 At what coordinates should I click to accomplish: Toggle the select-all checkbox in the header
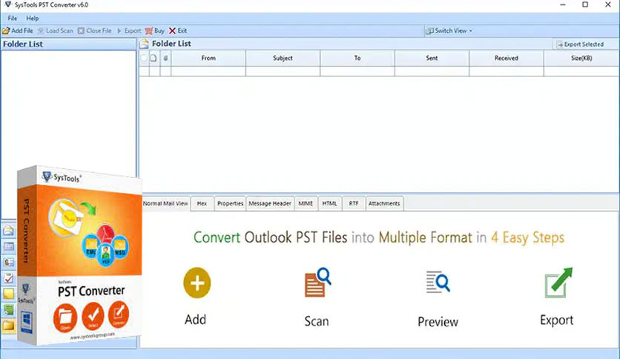click(x=144, y=58)
